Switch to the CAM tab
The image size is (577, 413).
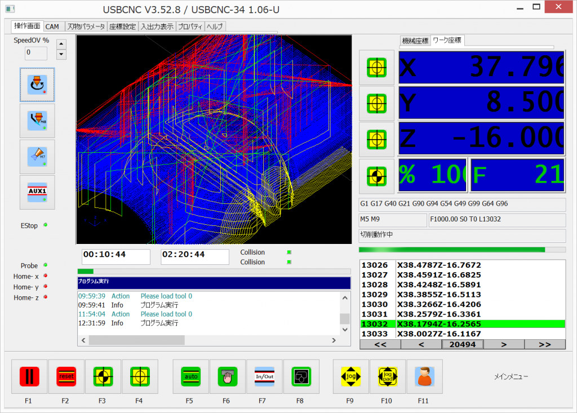point(52,26)
